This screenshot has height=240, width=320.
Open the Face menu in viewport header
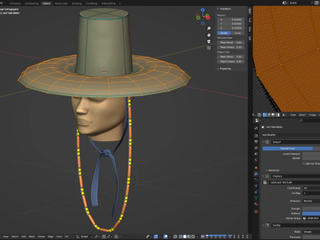[59, 237]
